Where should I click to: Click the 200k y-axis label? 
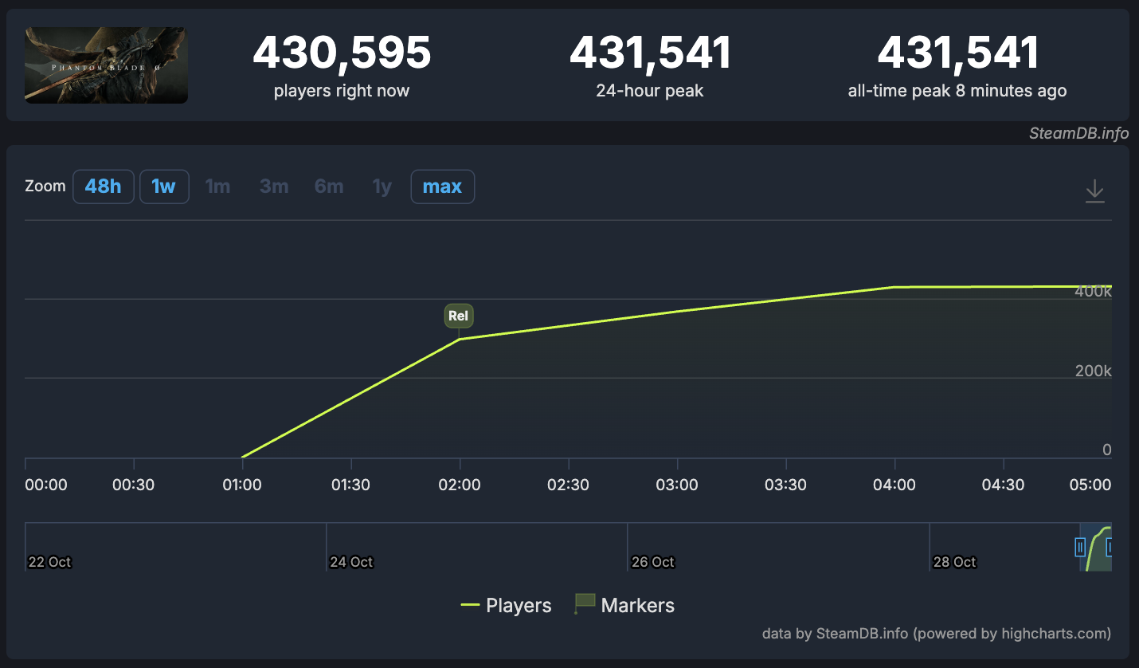[x=1094, y=371]
